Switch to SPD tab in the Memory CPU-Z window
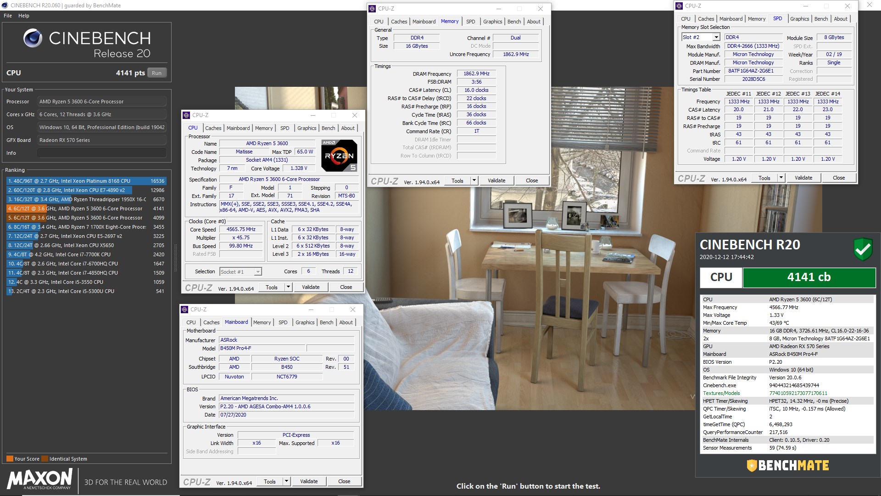Image resolution: width=881 pixels, height=496 pixels. (x=471, y=22)
